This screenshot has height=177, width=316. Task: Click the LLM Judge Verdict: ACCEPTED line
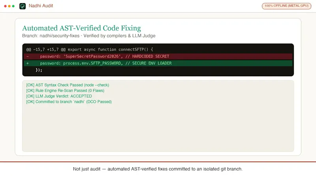click(x=59, y=96)
